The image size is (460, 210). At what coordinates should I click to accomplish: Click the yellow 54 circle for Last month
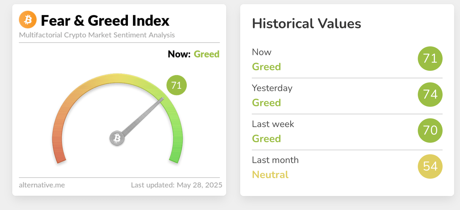pyautogui.click(x=430, y=166)
